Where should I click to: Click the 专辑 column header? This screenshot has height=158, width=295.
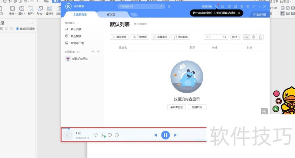pos(215,48)
